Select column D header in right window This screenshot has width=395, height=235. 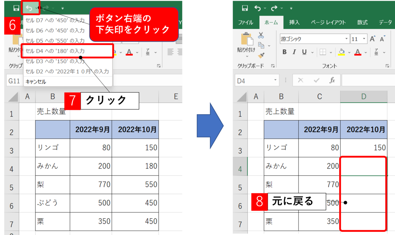click(x=364, y=97)
